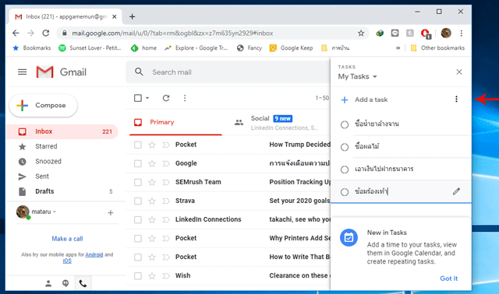Open the Gmail main menu hamburger icon
This screenshot has height=294, width=499.
pos(22,72)
